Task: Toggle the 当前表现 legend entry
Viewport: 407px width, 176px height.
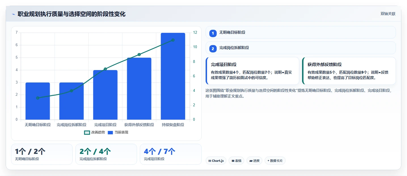Action: click(x=118, y=132)
